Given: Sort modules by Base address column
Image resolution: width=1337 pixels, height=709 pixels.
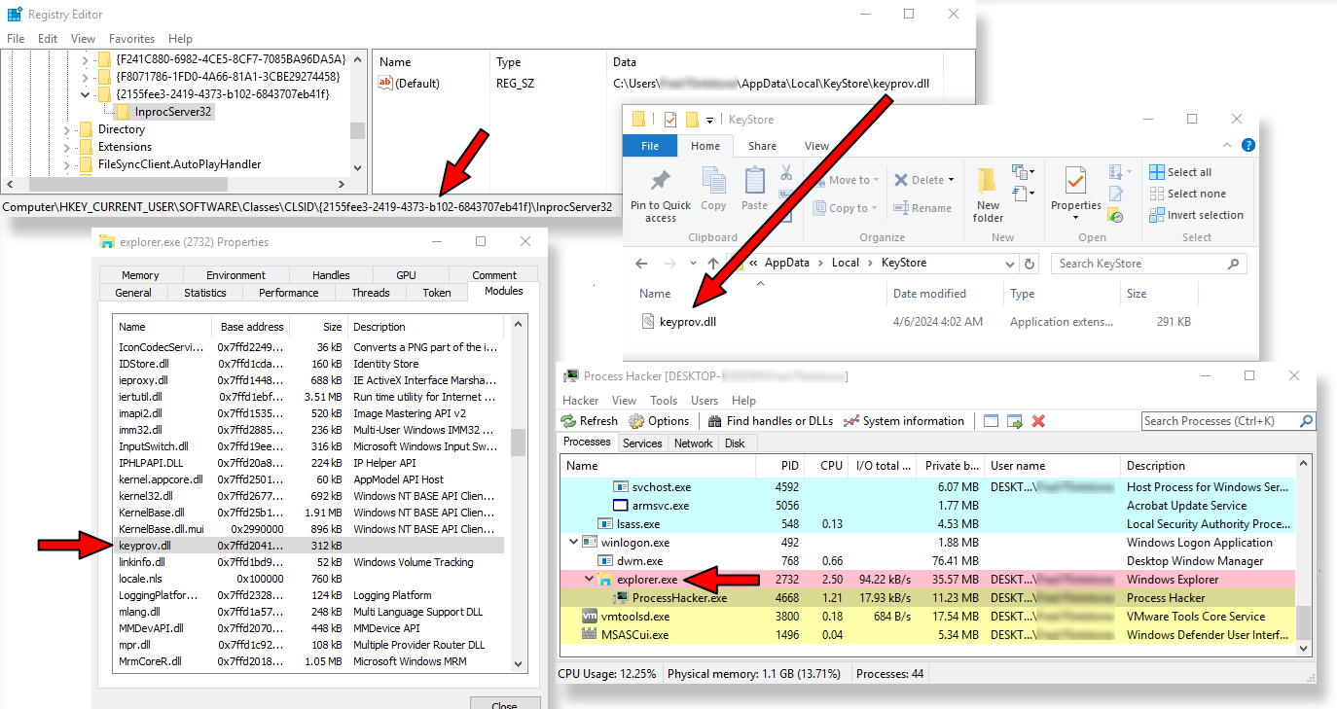Looking at the screenshot, I should 252,327.
